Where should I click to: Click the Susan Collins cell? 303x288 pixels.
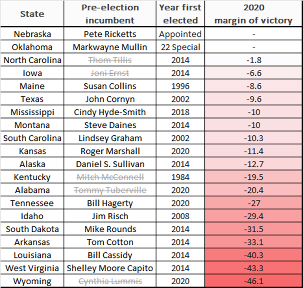[110, 86]
